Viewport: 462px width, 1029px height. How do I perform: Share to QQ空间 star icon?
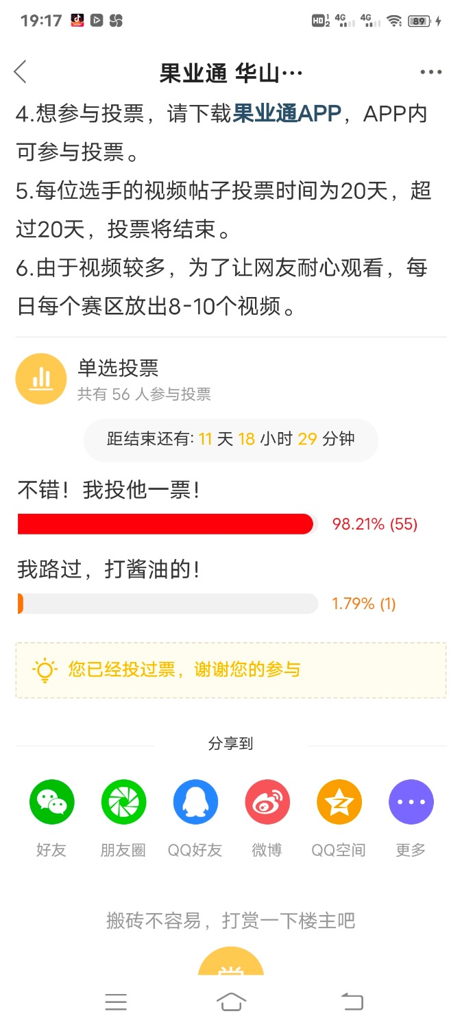(339, 802)
